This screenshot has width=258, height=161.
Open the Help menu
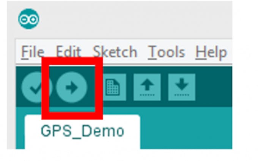point(211,53)
